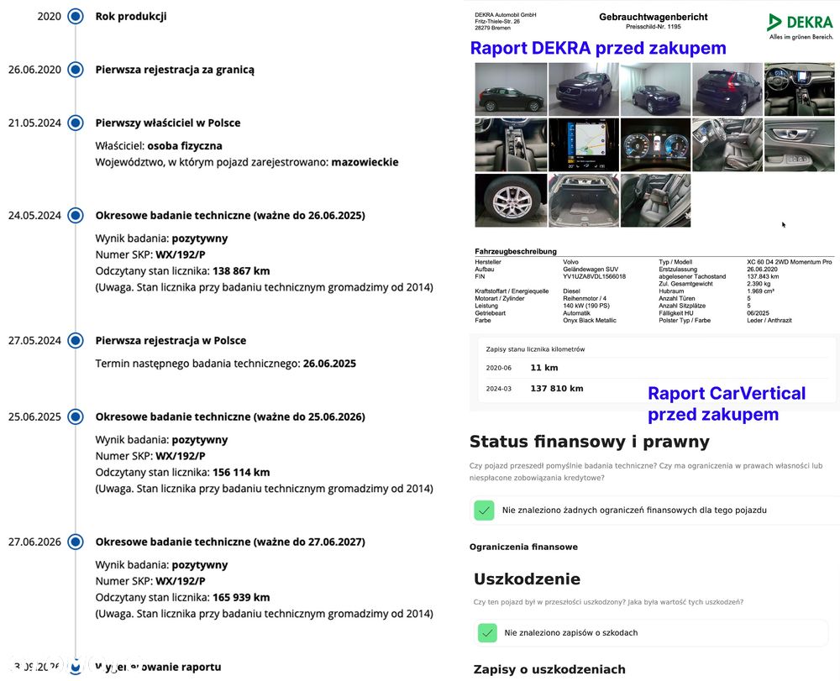This screenshot has height=681, width=840.
Task: Open the instrument cluster photo thumbnail
Action: pos(655,144)
